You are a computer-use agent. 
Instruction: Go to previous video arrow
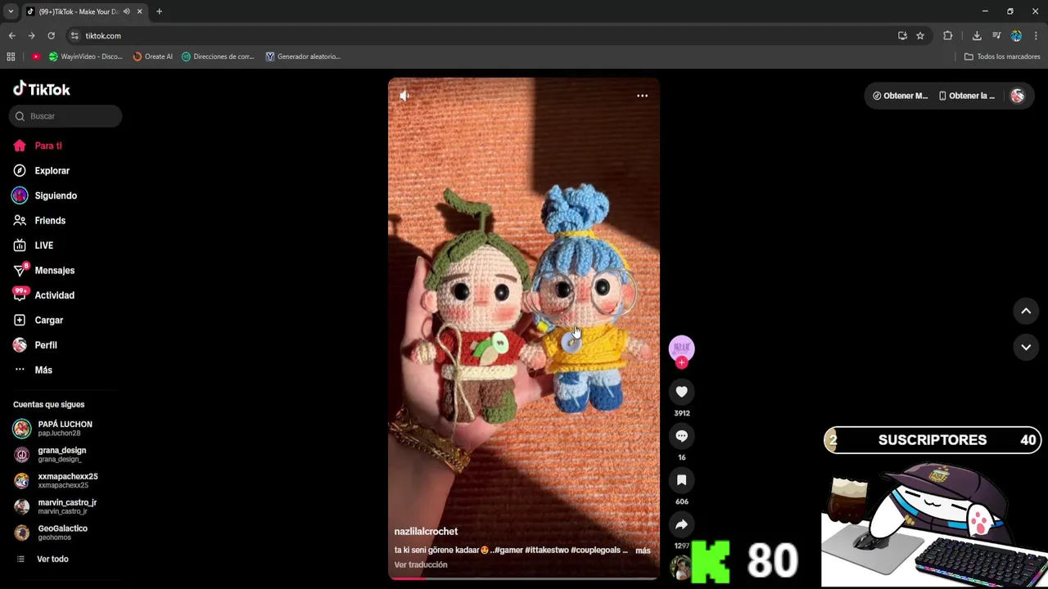(1026, 311)
